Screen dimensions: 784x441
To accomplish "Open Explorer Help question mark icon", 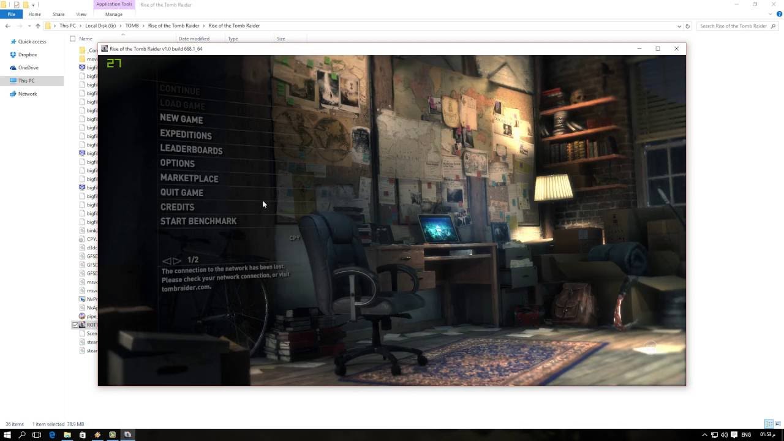I will click(x=779, y=14).
